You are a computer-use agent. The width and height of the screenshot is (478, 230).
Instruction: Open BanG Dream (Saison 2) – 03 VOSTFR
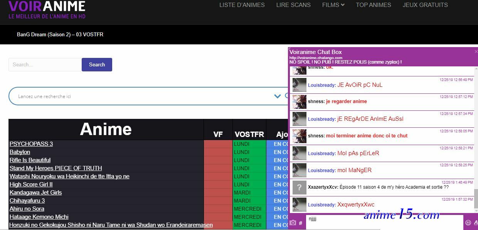[60, 34]
